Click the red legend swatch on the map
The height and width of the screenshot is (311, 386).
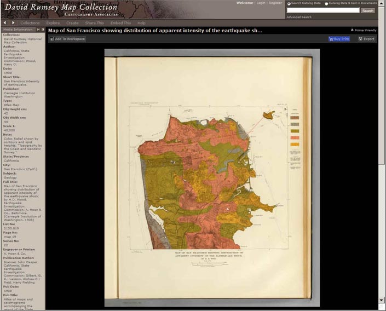294,137
